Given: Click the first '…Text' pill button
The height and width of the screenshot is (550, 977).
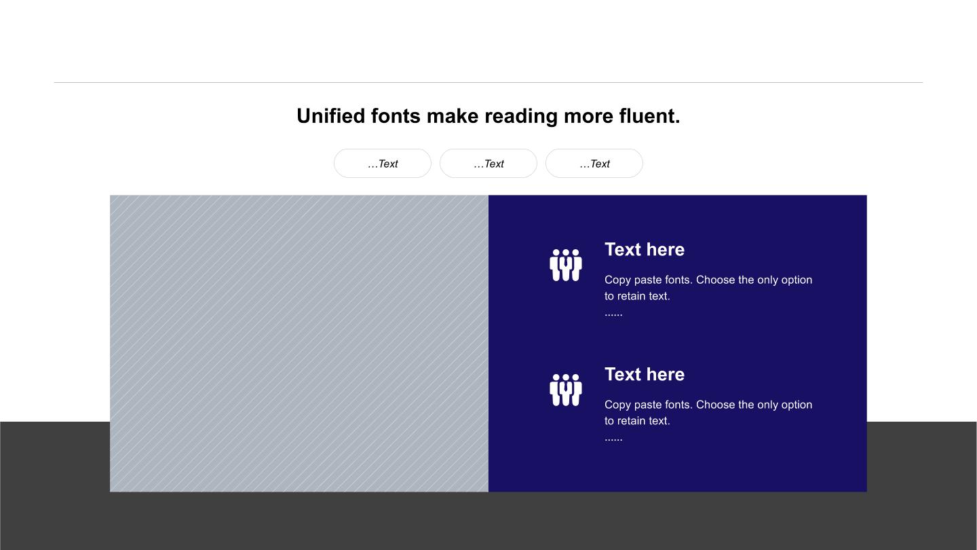Looking at the screenshot, I should click(383, 164).
